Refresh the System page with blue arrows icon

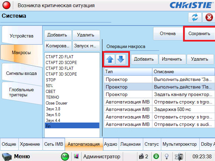pos(195,17)
